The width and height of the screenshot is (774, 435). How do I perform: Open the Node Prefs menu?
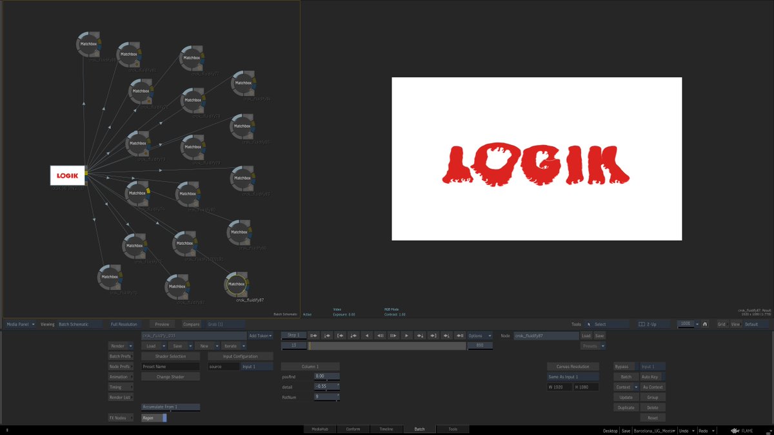(x=121, y=366)
